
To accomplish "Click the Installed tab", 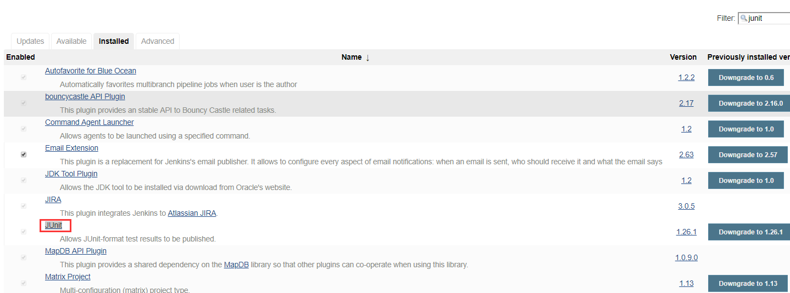I will pos(114,41).
